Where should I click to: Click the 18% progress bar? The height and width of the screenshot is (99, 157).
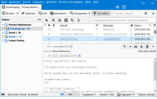[70, 94]
